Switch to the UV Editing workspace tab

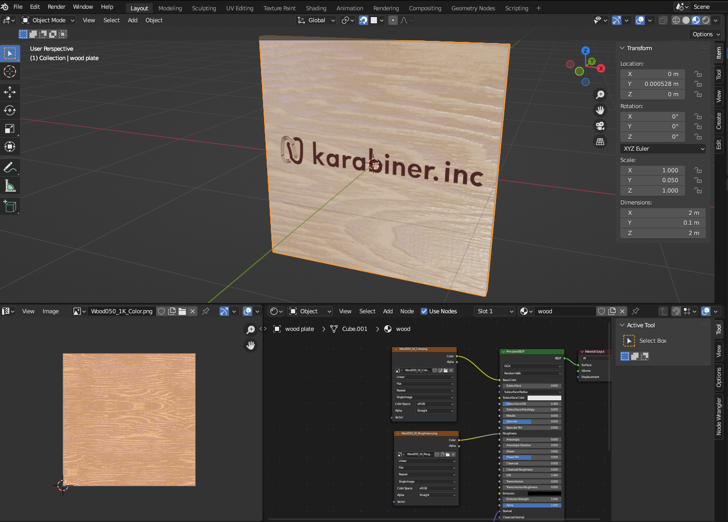[x=240, y=8]
